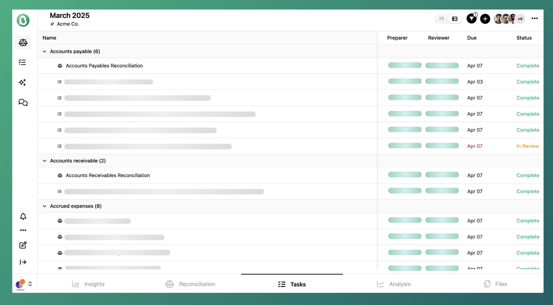
Task: Open the workspace switcher chevrons
Action: [x=30, y=284]
